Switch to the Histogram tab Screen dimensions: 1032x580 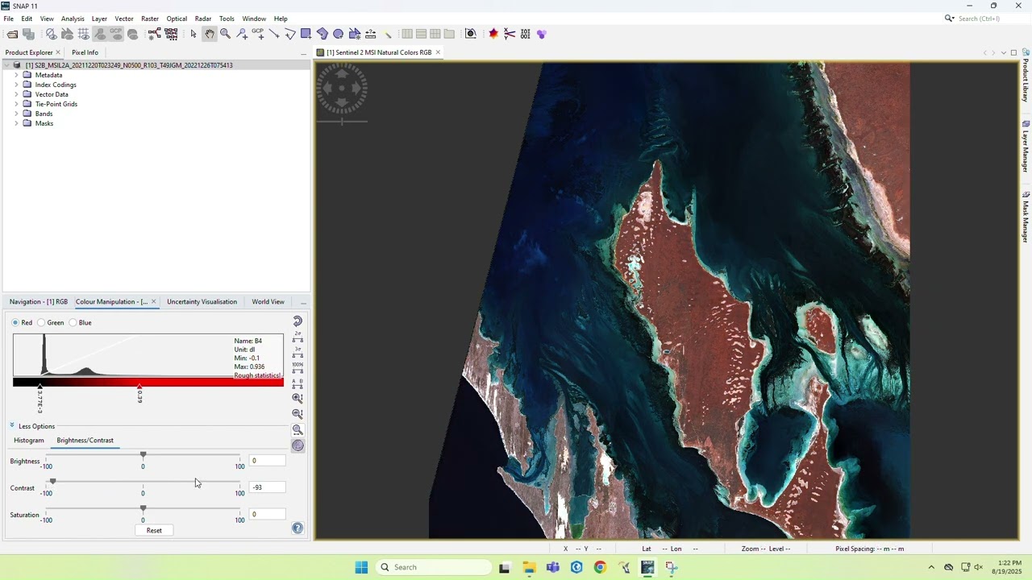(29, 441)
